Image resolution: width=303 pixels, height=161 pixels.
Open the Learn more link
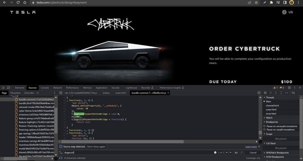251,147
